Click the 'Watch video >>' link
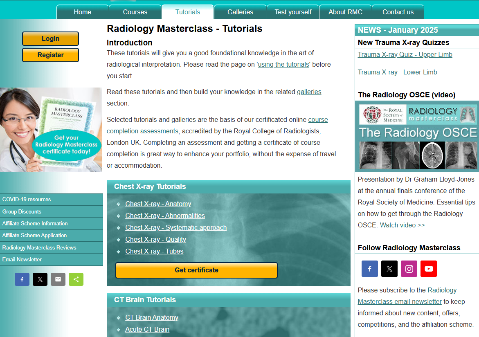 click(403, 225)
